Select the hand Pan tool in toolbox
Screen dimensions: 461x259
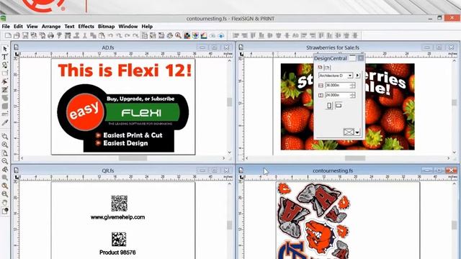5,203
